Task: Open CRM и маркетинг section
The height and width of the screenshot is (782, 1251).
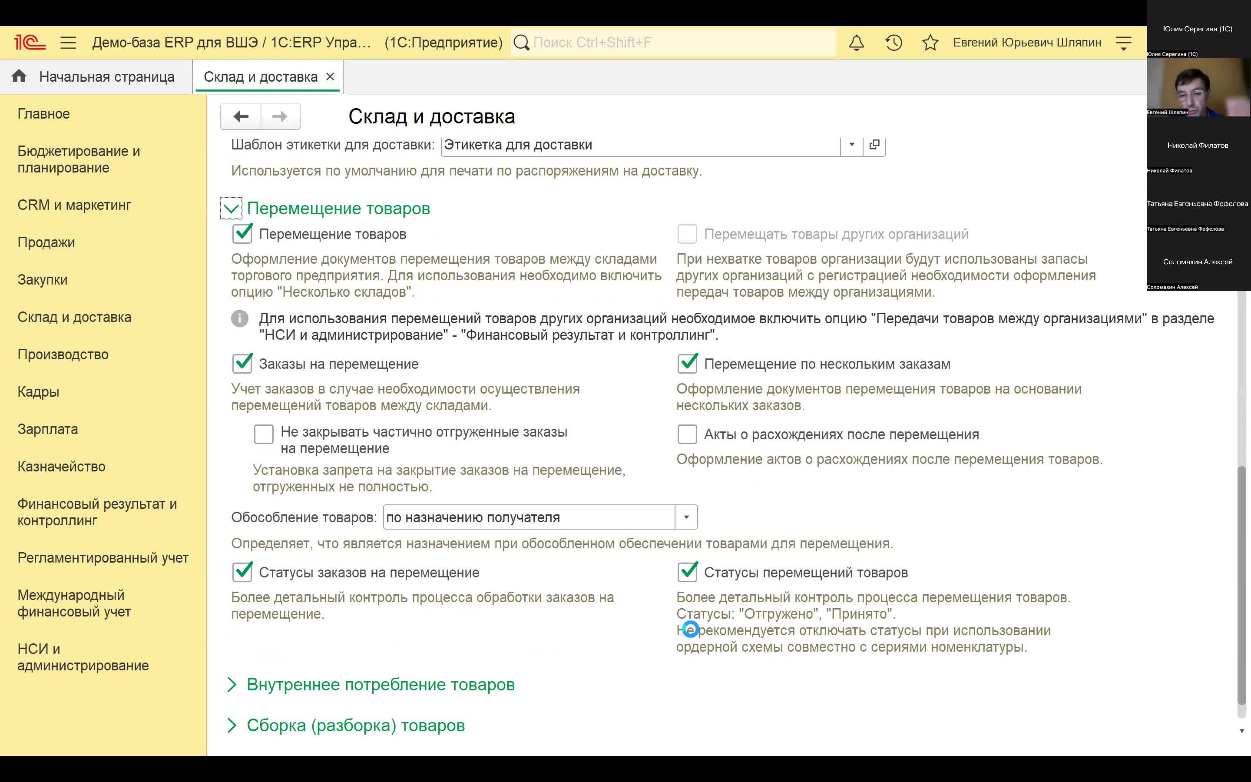Action: tap(74, 205)
